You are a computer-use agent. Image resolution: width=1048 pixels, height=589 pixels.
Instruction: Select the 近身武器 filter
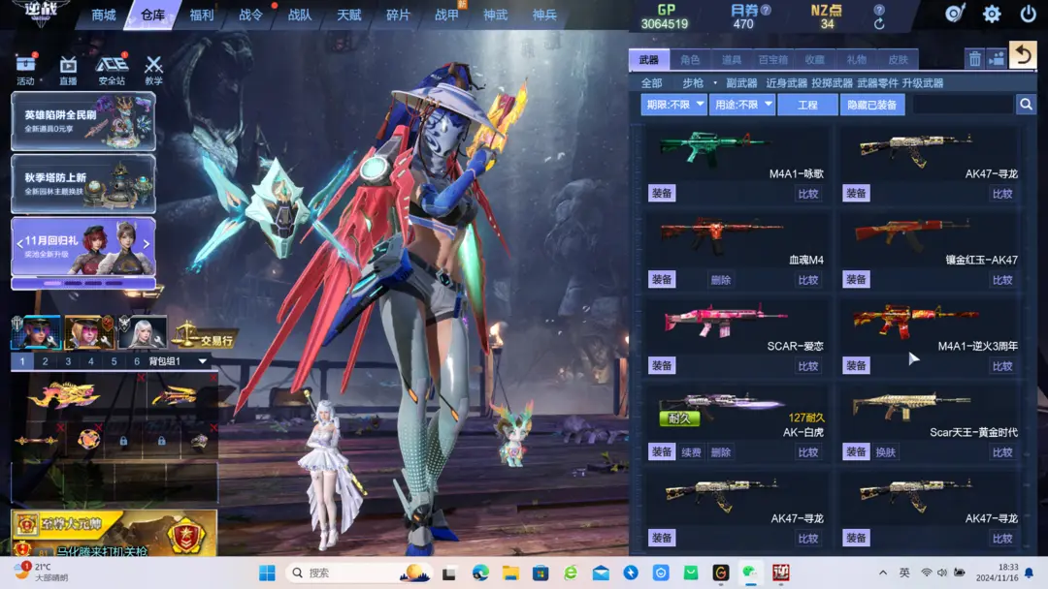point(786,83)
